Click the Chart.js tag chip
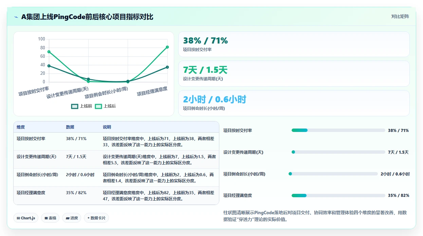Screen dimensions: 423x236 click(x=26, y=218)
